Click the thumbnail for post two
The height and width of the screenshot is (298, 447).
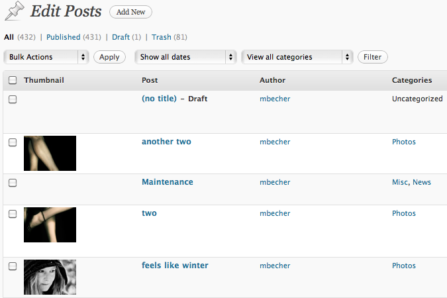pos(50,224)
